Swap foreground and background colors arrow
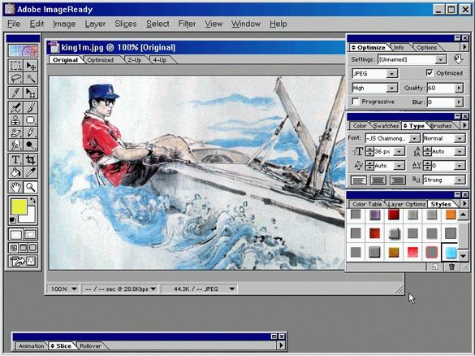The width and height of the screenshot is (475, 356). [x=32, y=200]
